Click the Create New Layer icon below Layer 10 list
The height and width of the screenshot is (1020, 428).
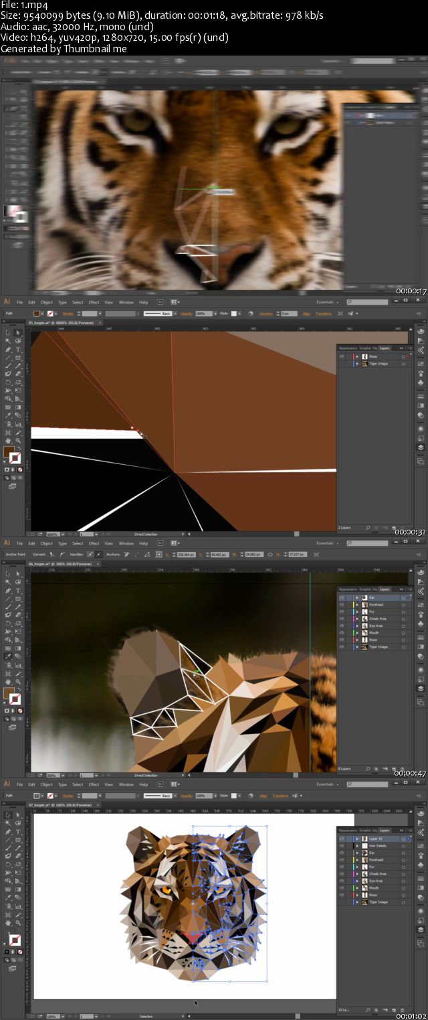pyautogui.click(x=394, y=1010)
